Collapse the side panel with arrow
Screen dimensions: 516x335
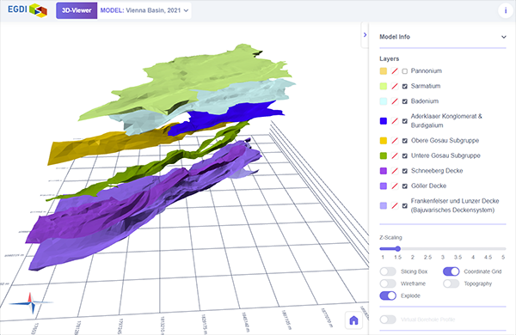tap(365, 35)
